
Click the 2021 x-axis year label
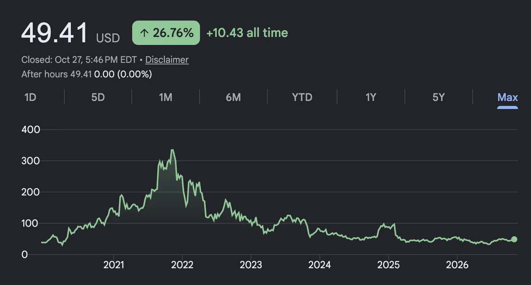(114, 265)
